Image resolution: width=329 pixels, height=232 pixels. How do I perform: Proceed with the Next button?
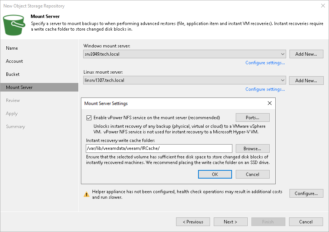[x=231, y=222]
